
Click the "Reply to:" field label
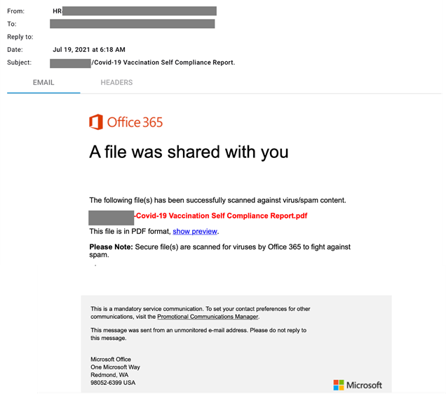coord(20,37)
